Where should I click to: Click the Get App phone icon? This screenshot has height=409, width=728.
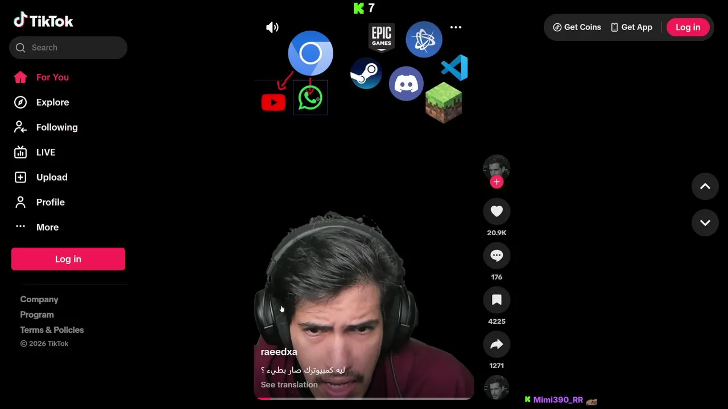point(614,27)
